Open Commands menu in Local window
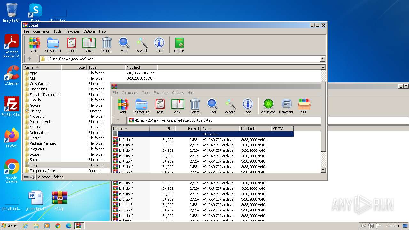 pyautogui.click(x=41, y=31)
